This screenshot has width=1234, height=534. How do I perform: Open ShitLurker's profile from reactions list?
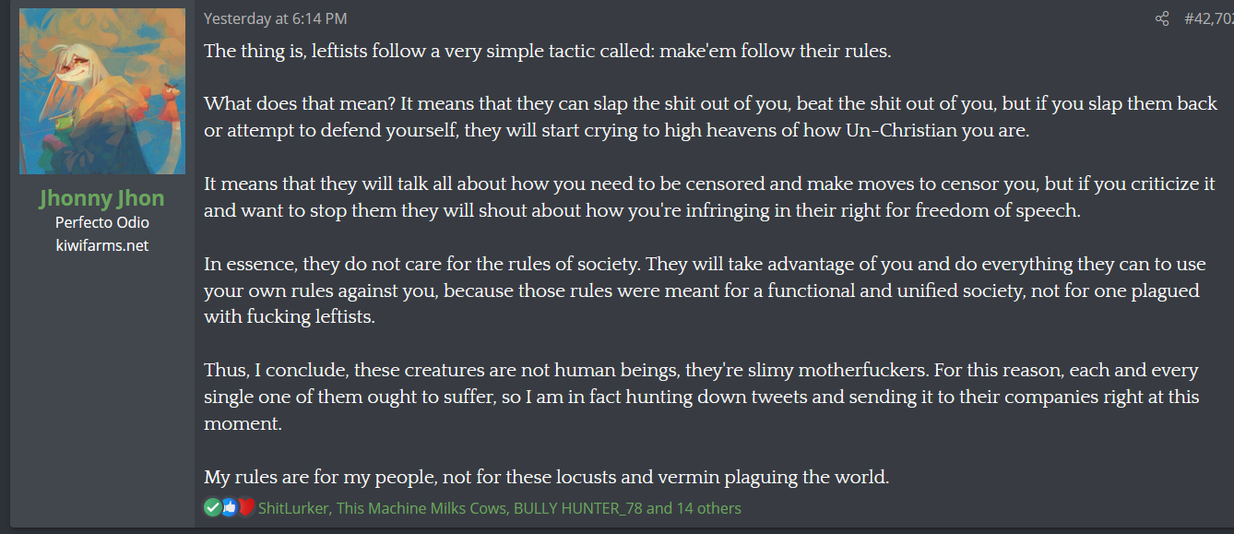[293, 508]
